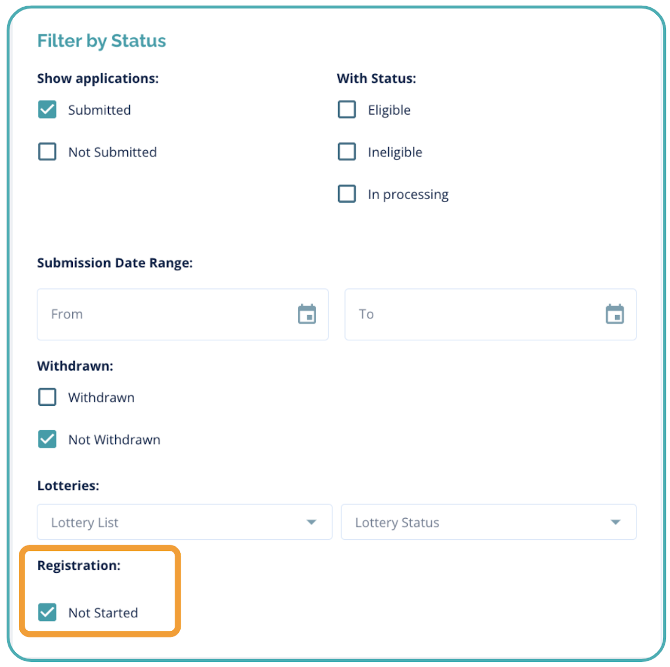Click the Lottery Status caret arrow

(616, 522)
